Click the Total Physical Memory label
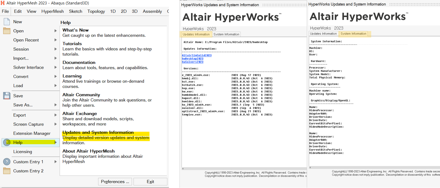Image resolution: width=440 pixels, height=188 pixels. (x=327, y=77)
